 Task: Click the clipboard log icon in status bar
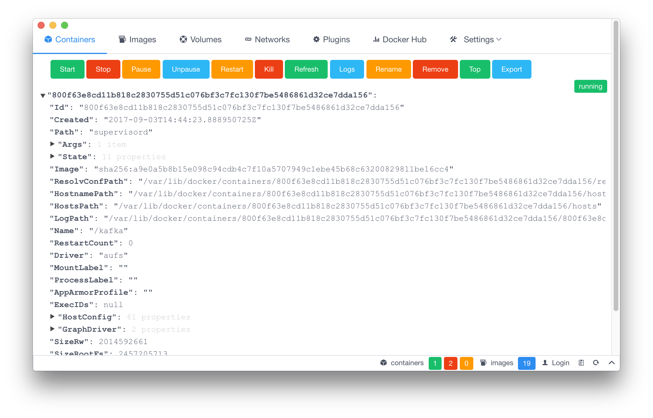point(581,363)
